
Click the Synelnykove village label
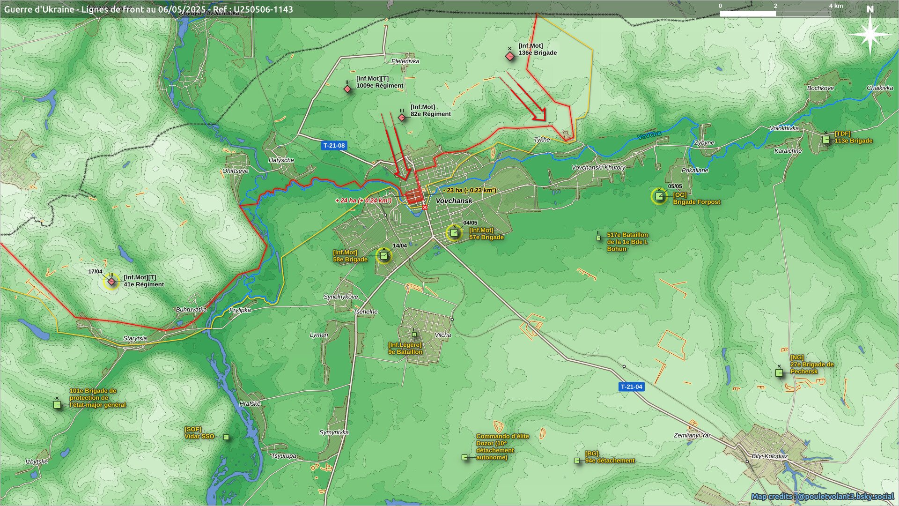[341, 297]
